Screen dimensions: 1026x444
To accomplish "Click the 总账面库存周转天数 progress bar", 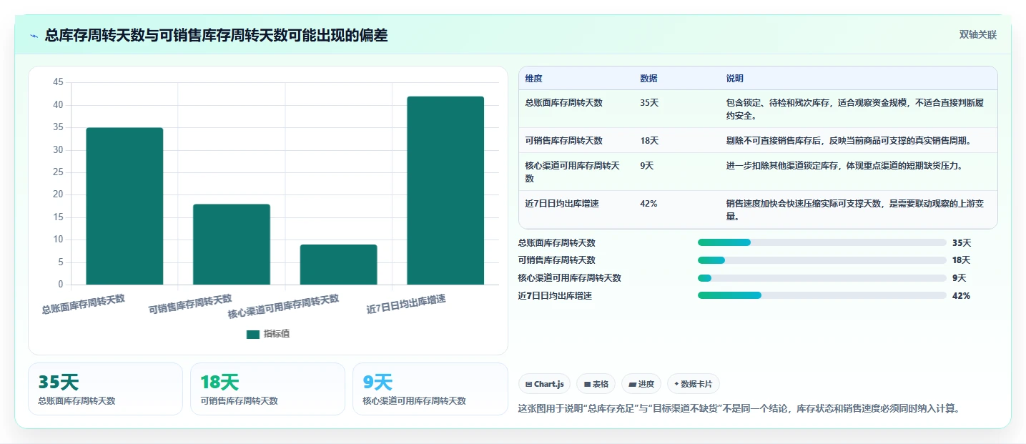I will (x=822, y=242).
